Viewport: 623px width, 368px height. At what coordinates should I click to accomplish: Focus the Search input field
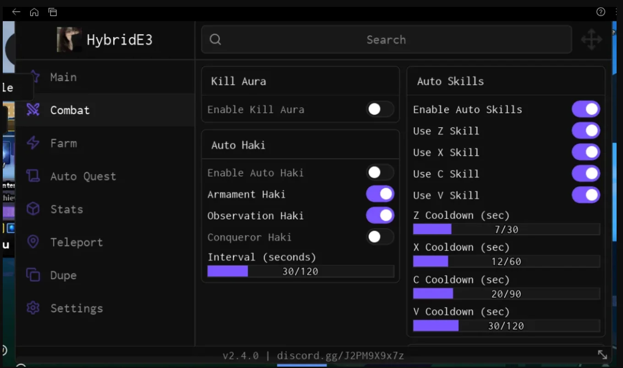pos(387,40)
